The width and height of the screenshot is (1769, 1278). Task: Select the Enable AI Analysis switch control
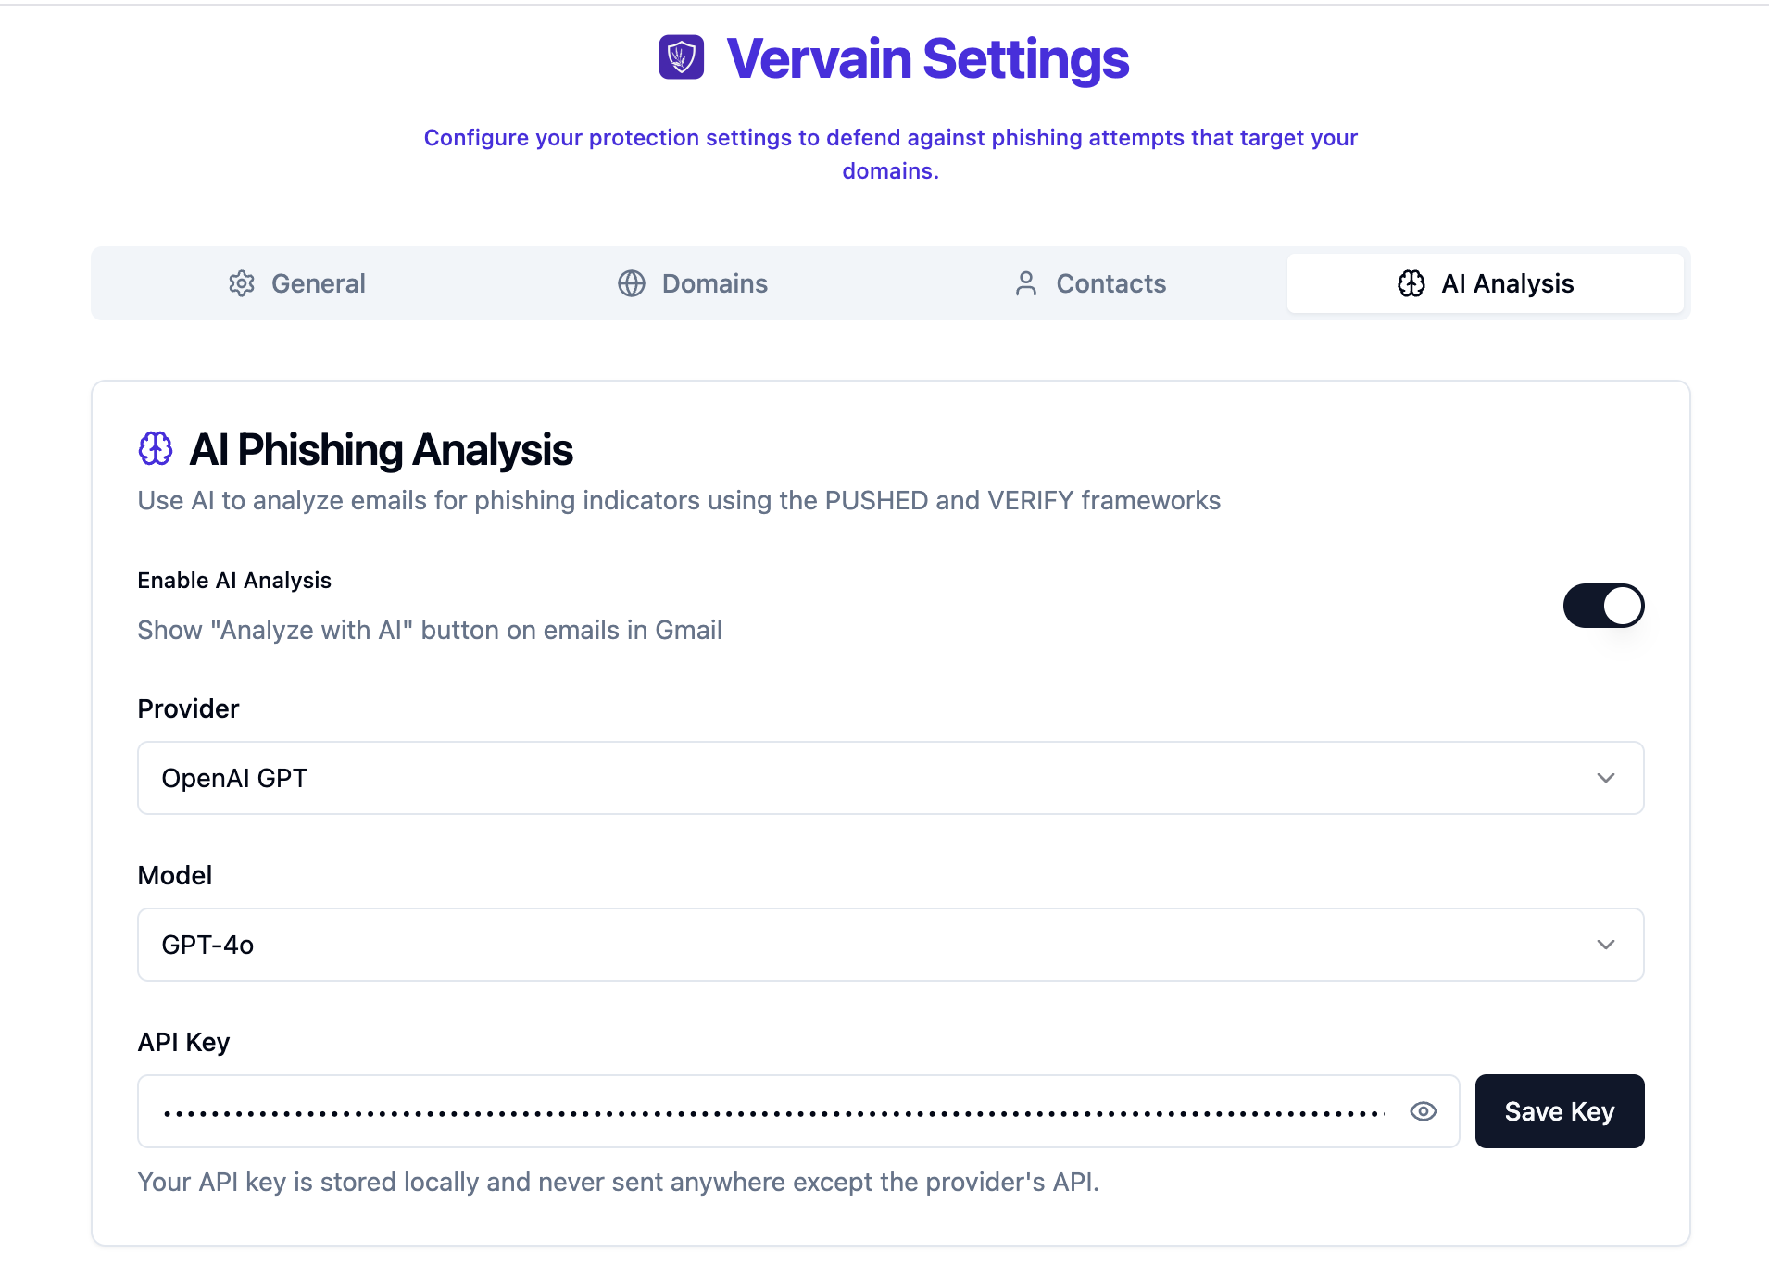click(1603, 605)
